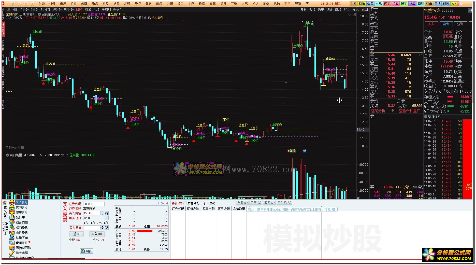This screenshot has height=265, width=476.
Task: Toggle price lock 锁 next to 买入价格
Action: [x=106, y=213]
